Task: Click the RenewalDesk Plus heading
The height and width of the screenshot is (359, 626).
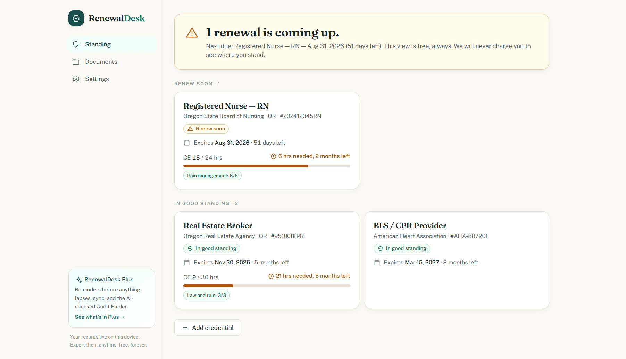Action: 109,280
